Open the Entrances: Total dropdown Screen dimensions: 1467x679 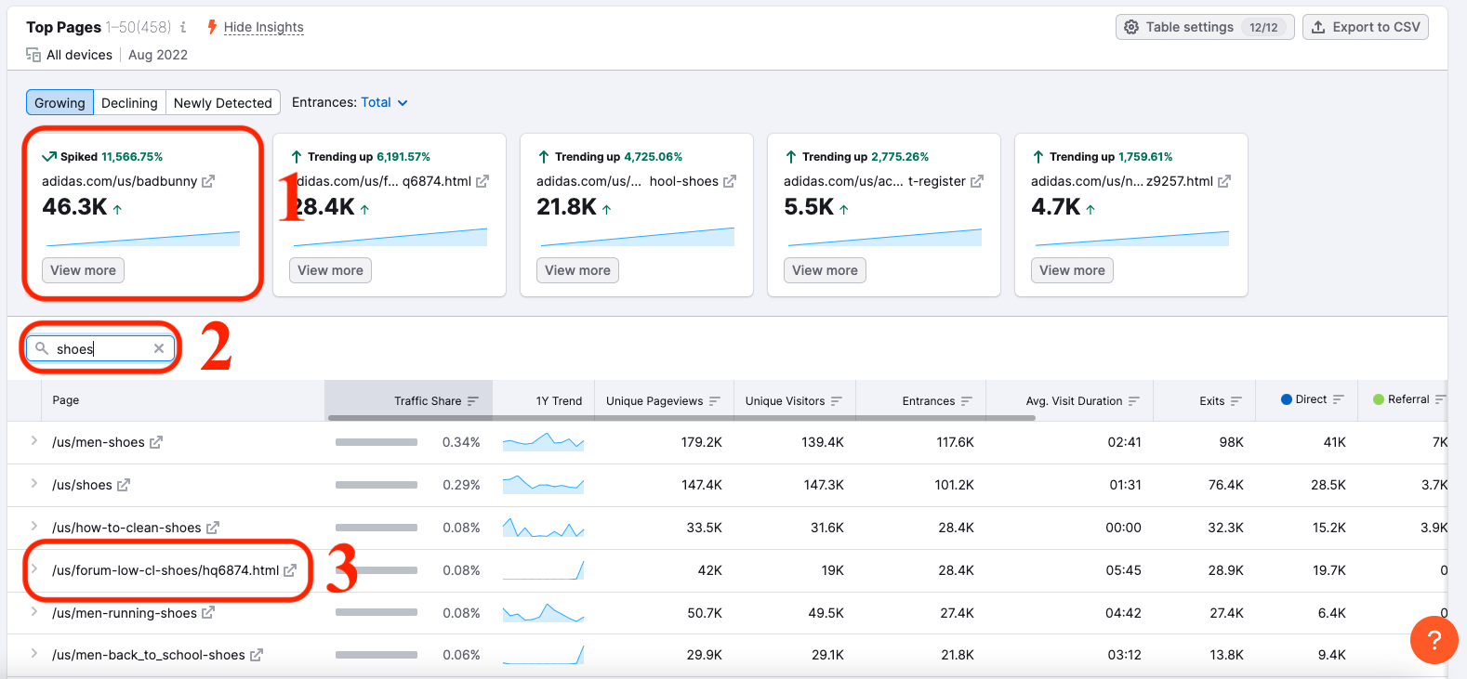[384, 102]
